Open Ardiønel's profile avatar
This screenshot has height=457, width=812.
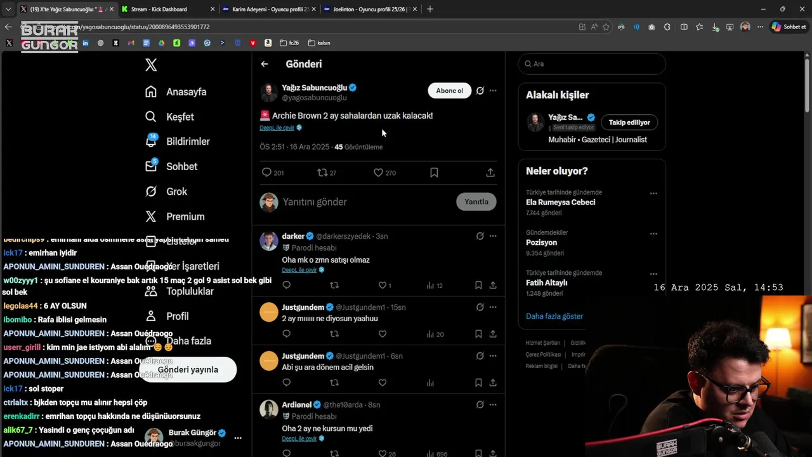tap(269, 409)
